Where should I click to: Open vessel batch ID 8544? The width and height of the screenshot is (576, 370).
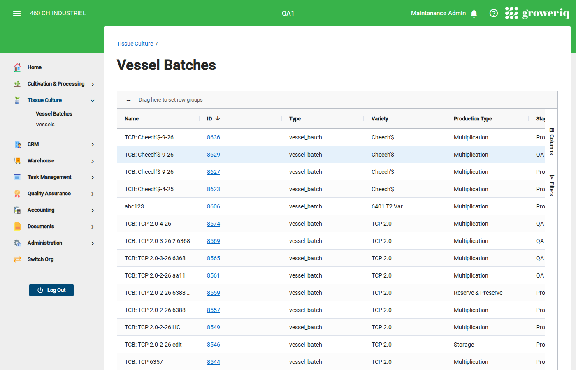(x=214, y=362)
